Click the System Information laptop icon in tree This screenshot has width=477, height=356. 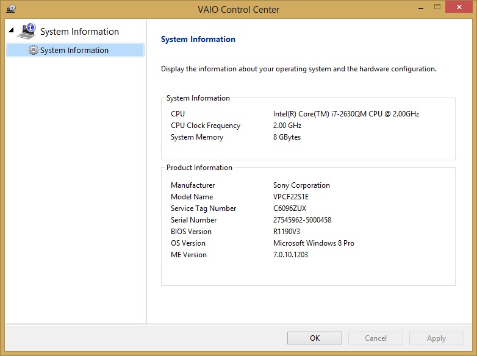[27, 31]
